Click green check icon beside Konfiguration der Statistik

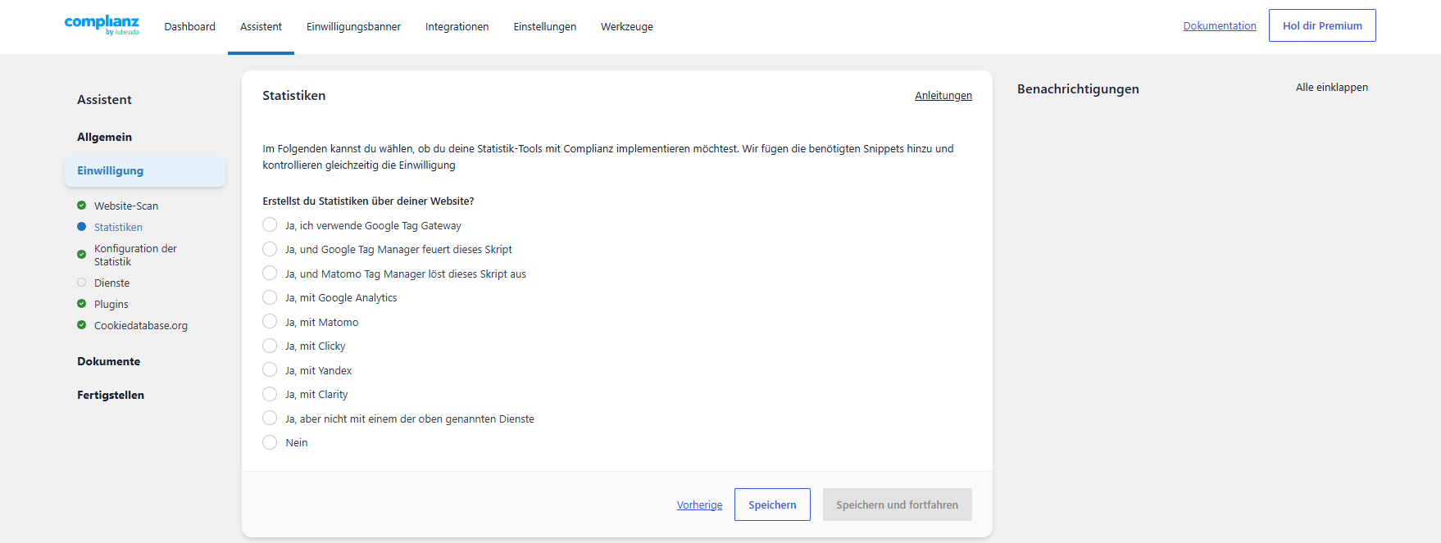coord(81,255)
